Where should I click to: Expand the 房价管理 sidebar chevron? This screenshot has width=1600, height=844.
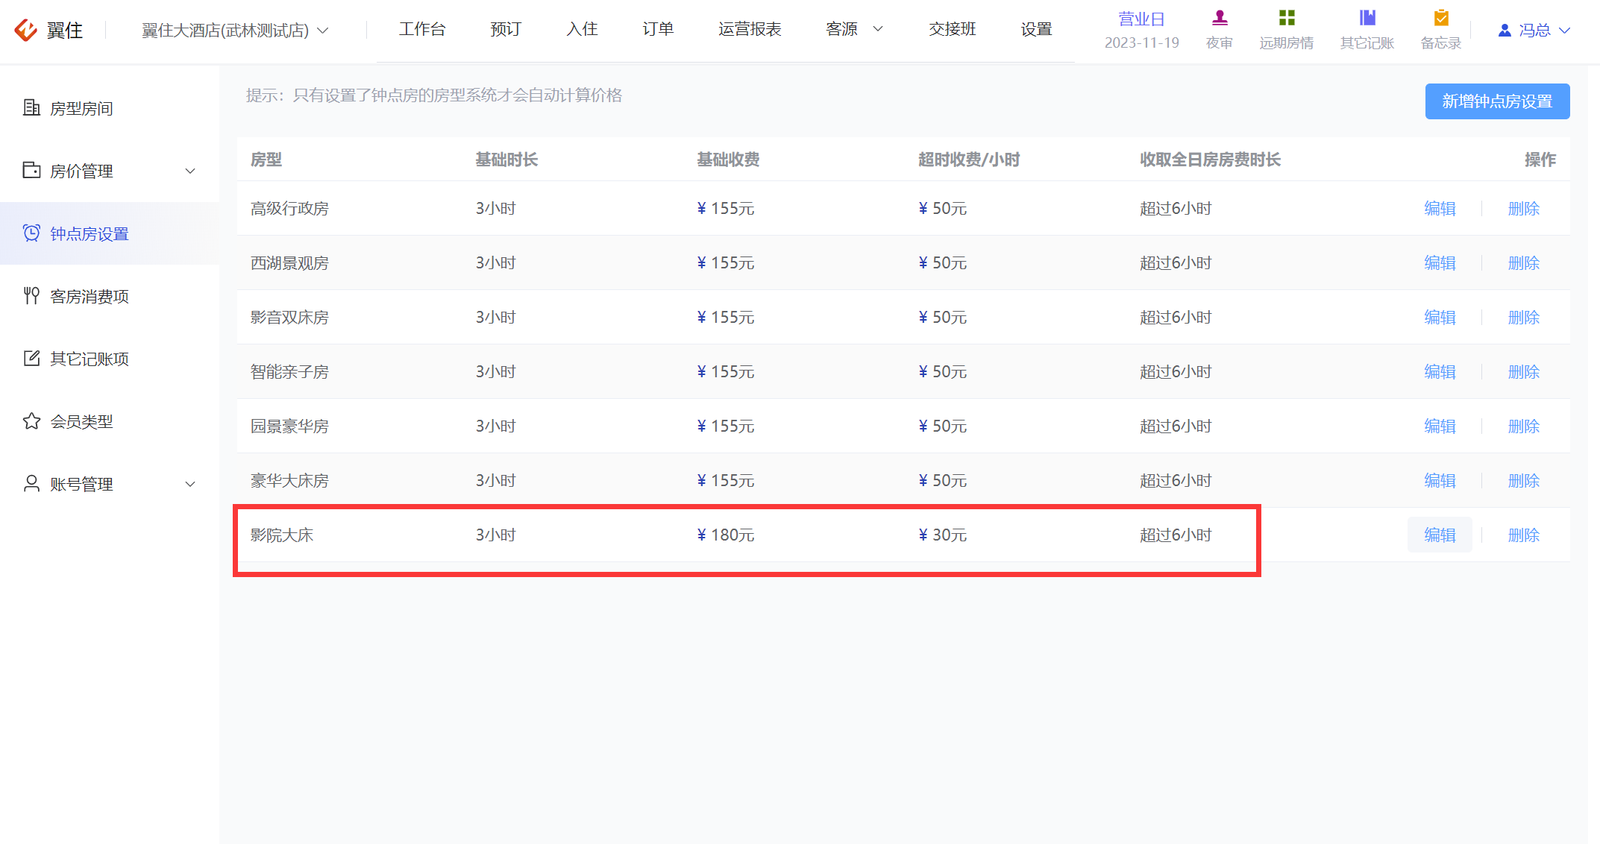[190, 171]
